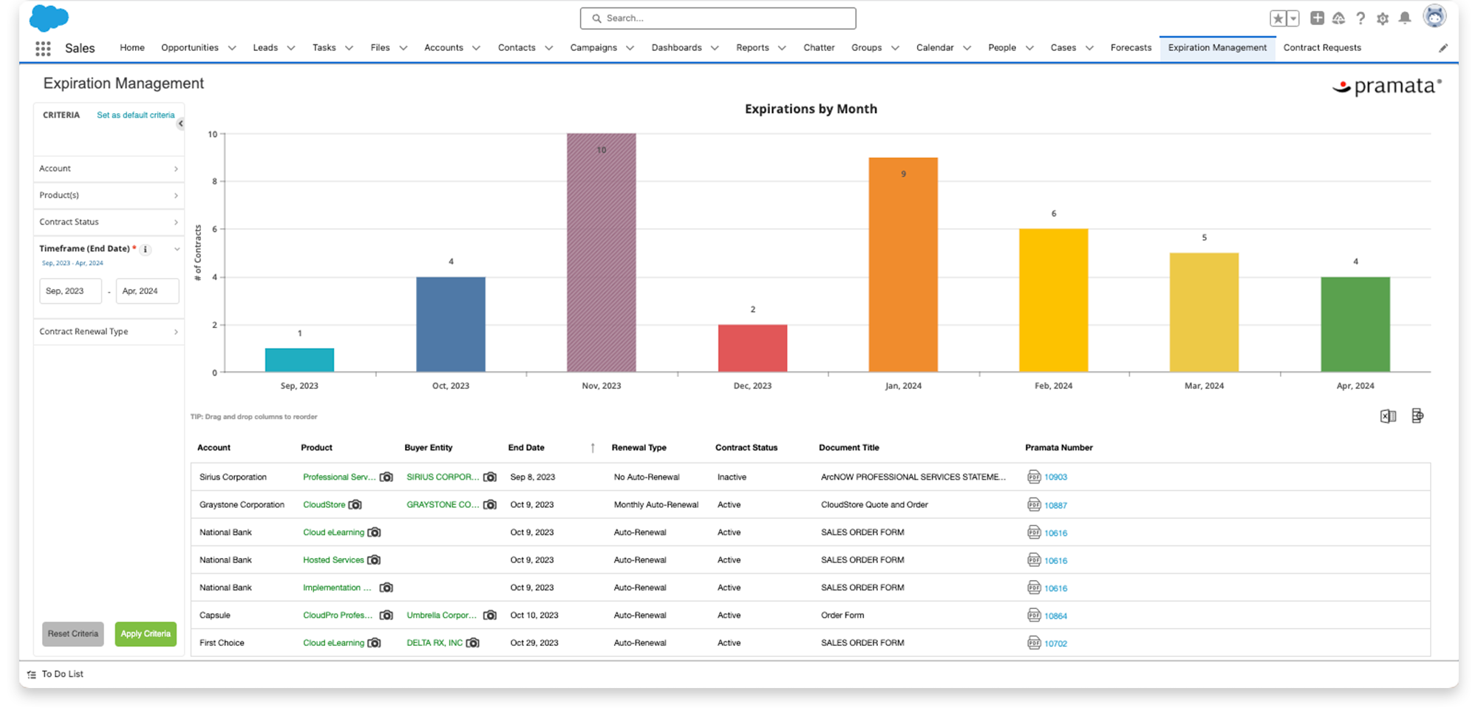The width and height of the screenshot is (1478, 711).
Task: Select the Expiration Management tab
Action: tap(1217, 47)
